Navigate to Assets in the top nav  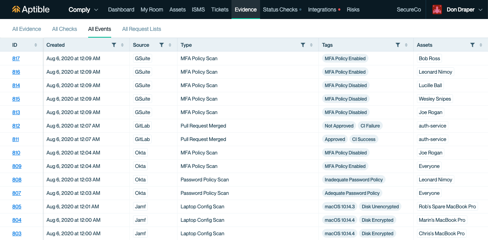point(177,10)
